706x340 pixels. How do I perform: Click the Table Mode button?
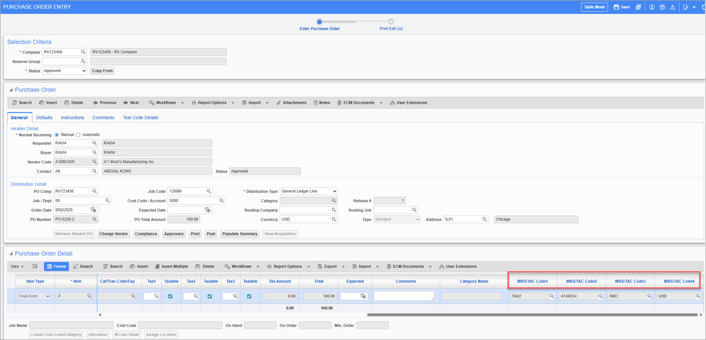tap(595, 7)
